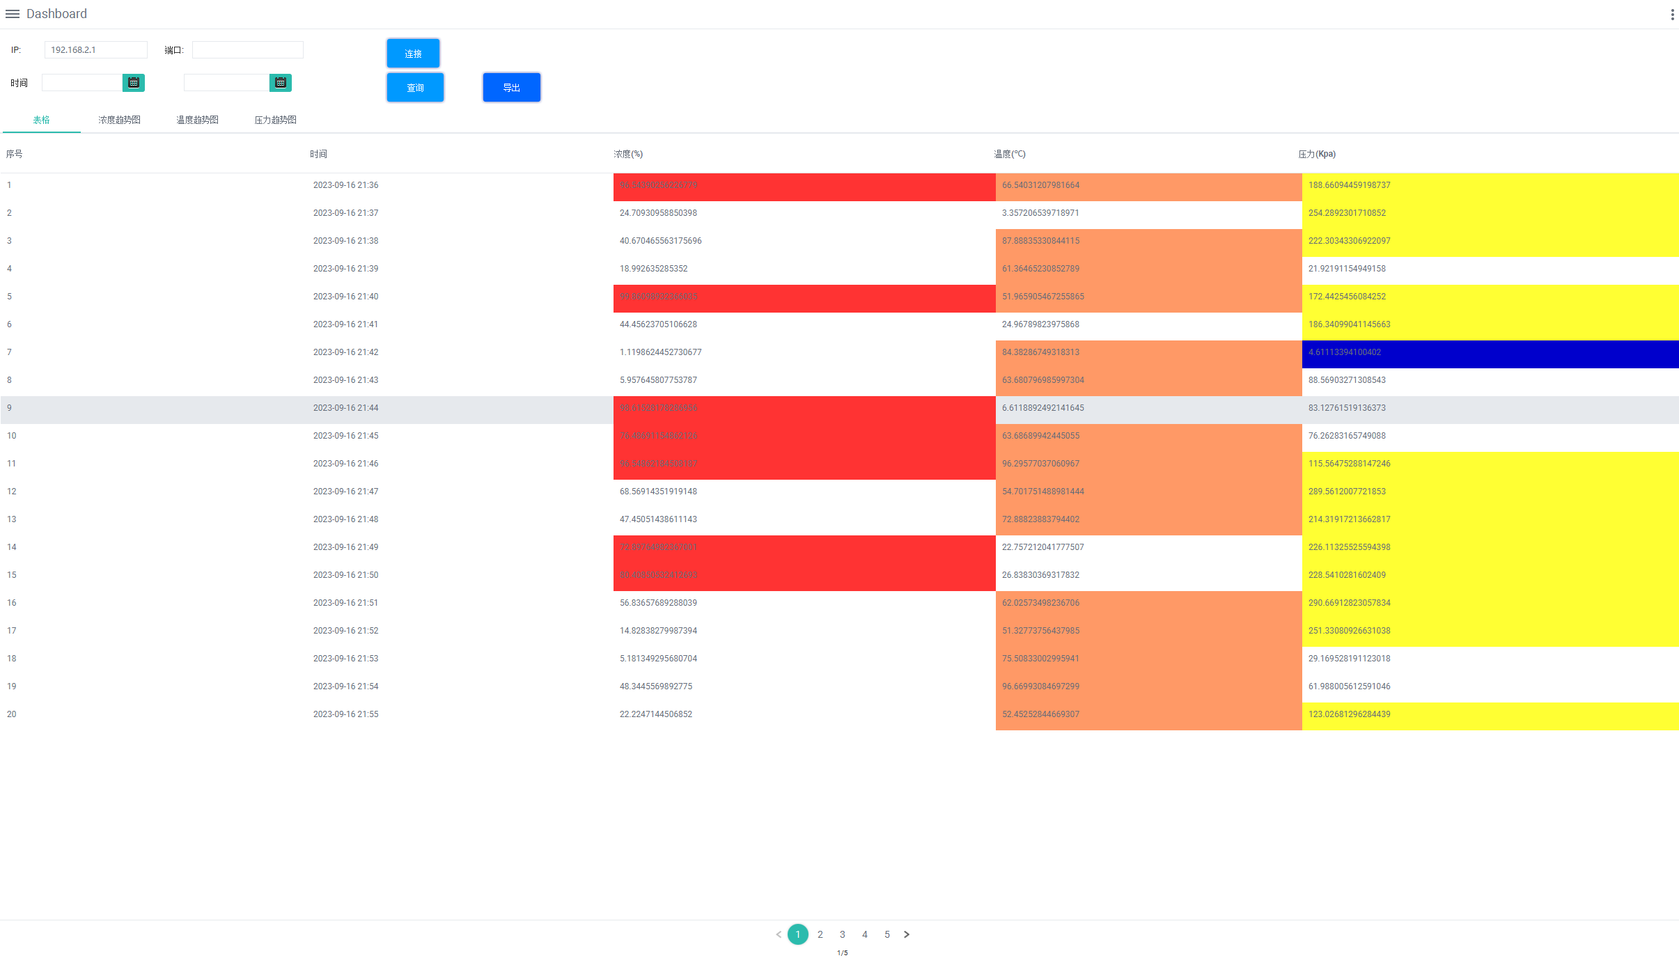
Task: Switch to the 压力趋势图 tab
Action: point(276,120)
